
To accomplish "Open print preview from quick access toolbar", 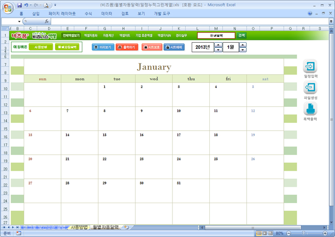I will click(46, 5).
